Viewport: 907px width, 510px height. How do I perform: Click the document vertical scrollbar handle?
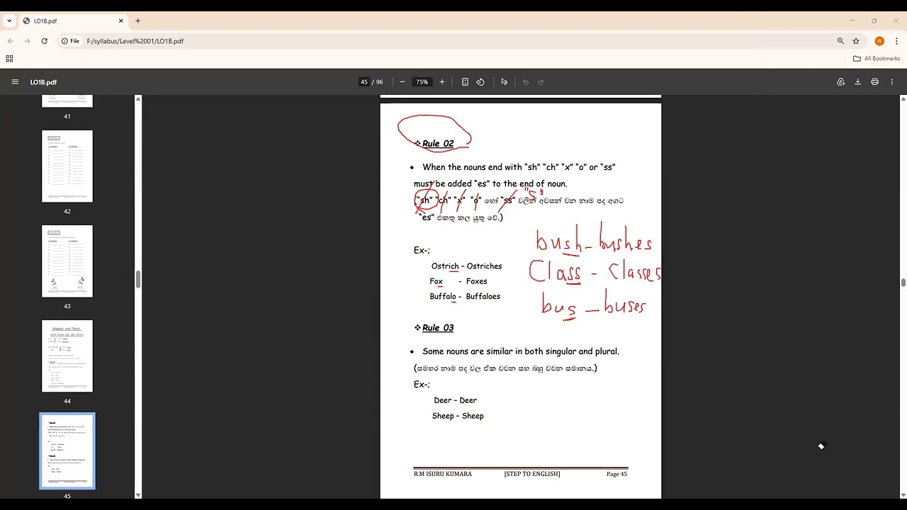click(x=903, y=283)
